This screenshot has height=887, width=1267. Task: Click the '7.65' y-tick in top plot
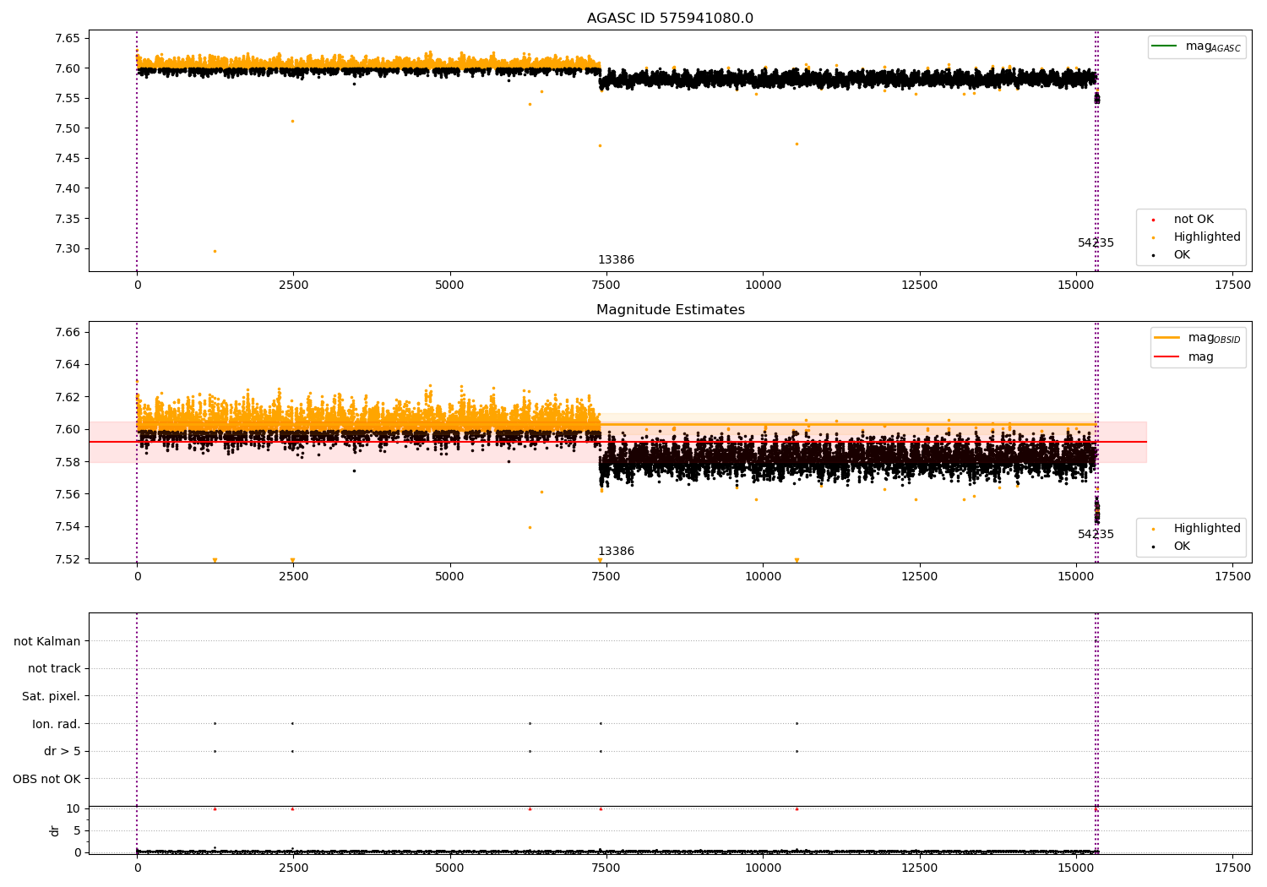(x=68, y=39)
